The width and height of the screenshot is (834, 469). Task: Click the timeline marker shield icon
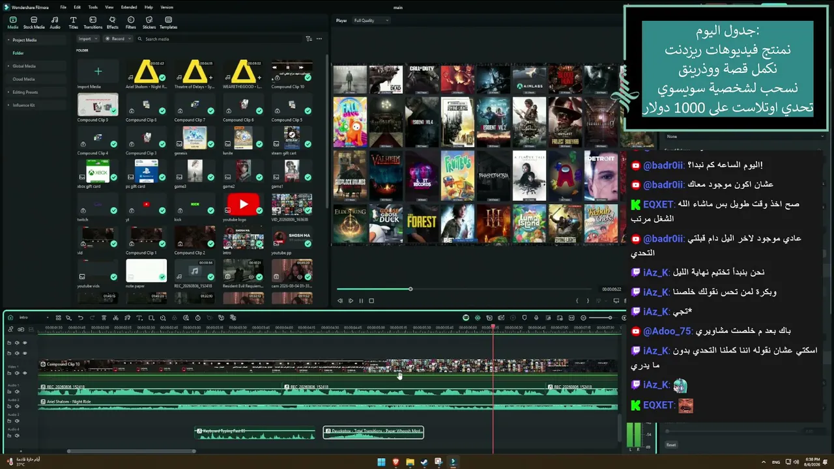(525, 318)
